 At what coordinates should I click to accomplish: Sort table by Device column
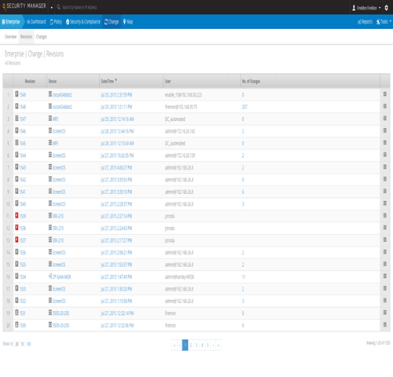53,81
